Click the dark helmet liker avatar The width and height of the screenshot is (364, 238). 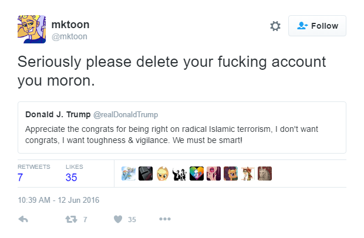pos(146,174)
